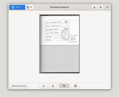Image resolution: width=119 pixels, height=97 pixels.
Task: Click the Document Scanner title text
Action: pyautogui.click(x=59, y=7)
